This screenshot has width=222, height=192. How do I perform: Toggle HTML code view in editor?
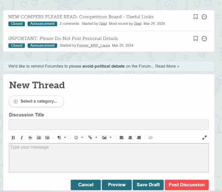tap(151, 138)
